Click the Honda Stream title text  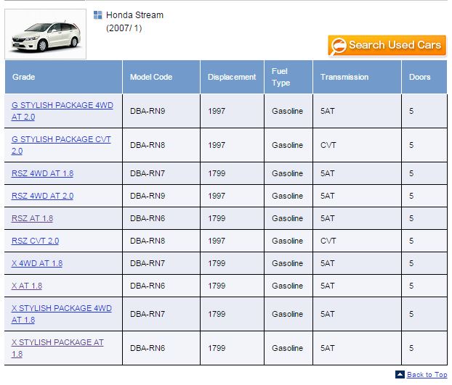134,15
